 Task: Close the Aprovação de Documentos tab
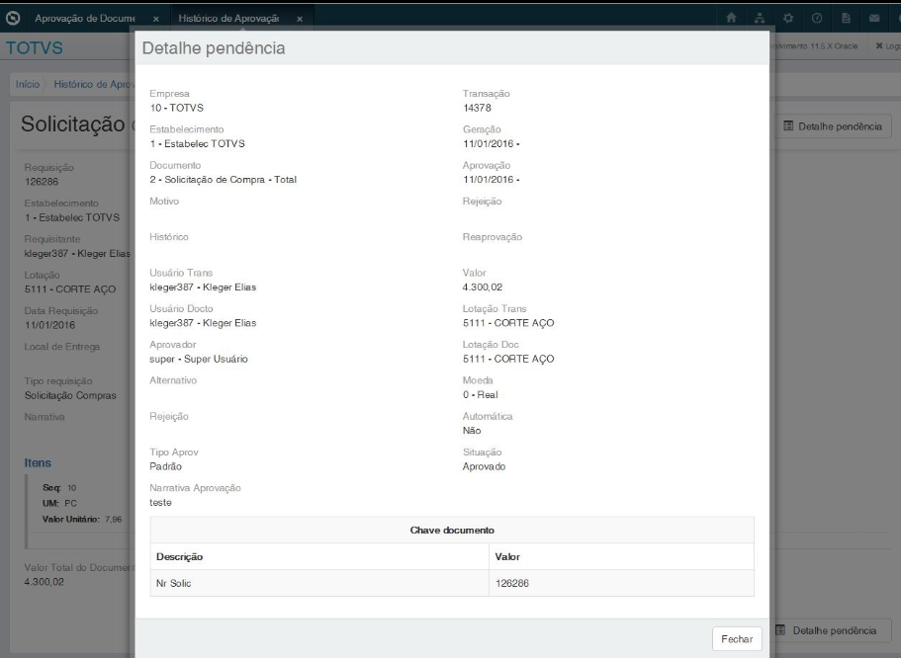tap(155, 19)
